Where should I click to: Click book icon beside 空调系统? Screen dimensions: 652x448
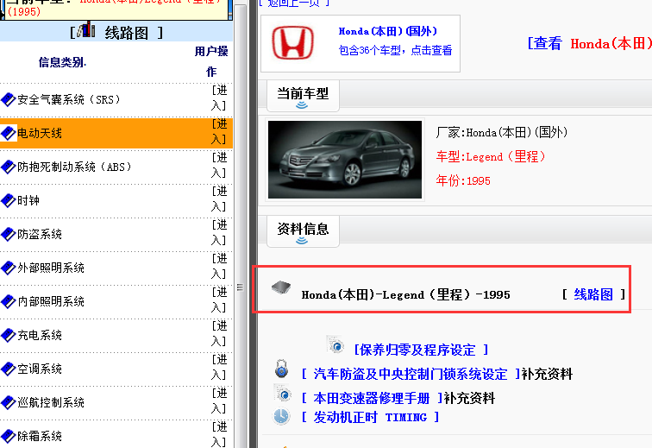click(x=9, y=369)
